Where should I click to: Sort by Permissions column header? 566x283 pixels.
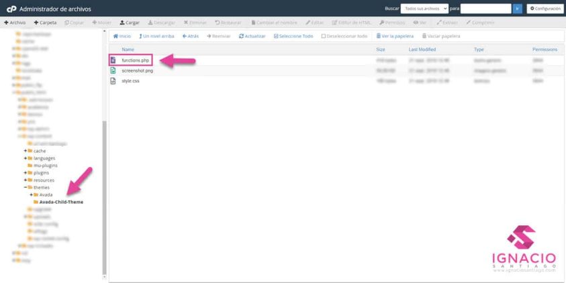[545, 50]
